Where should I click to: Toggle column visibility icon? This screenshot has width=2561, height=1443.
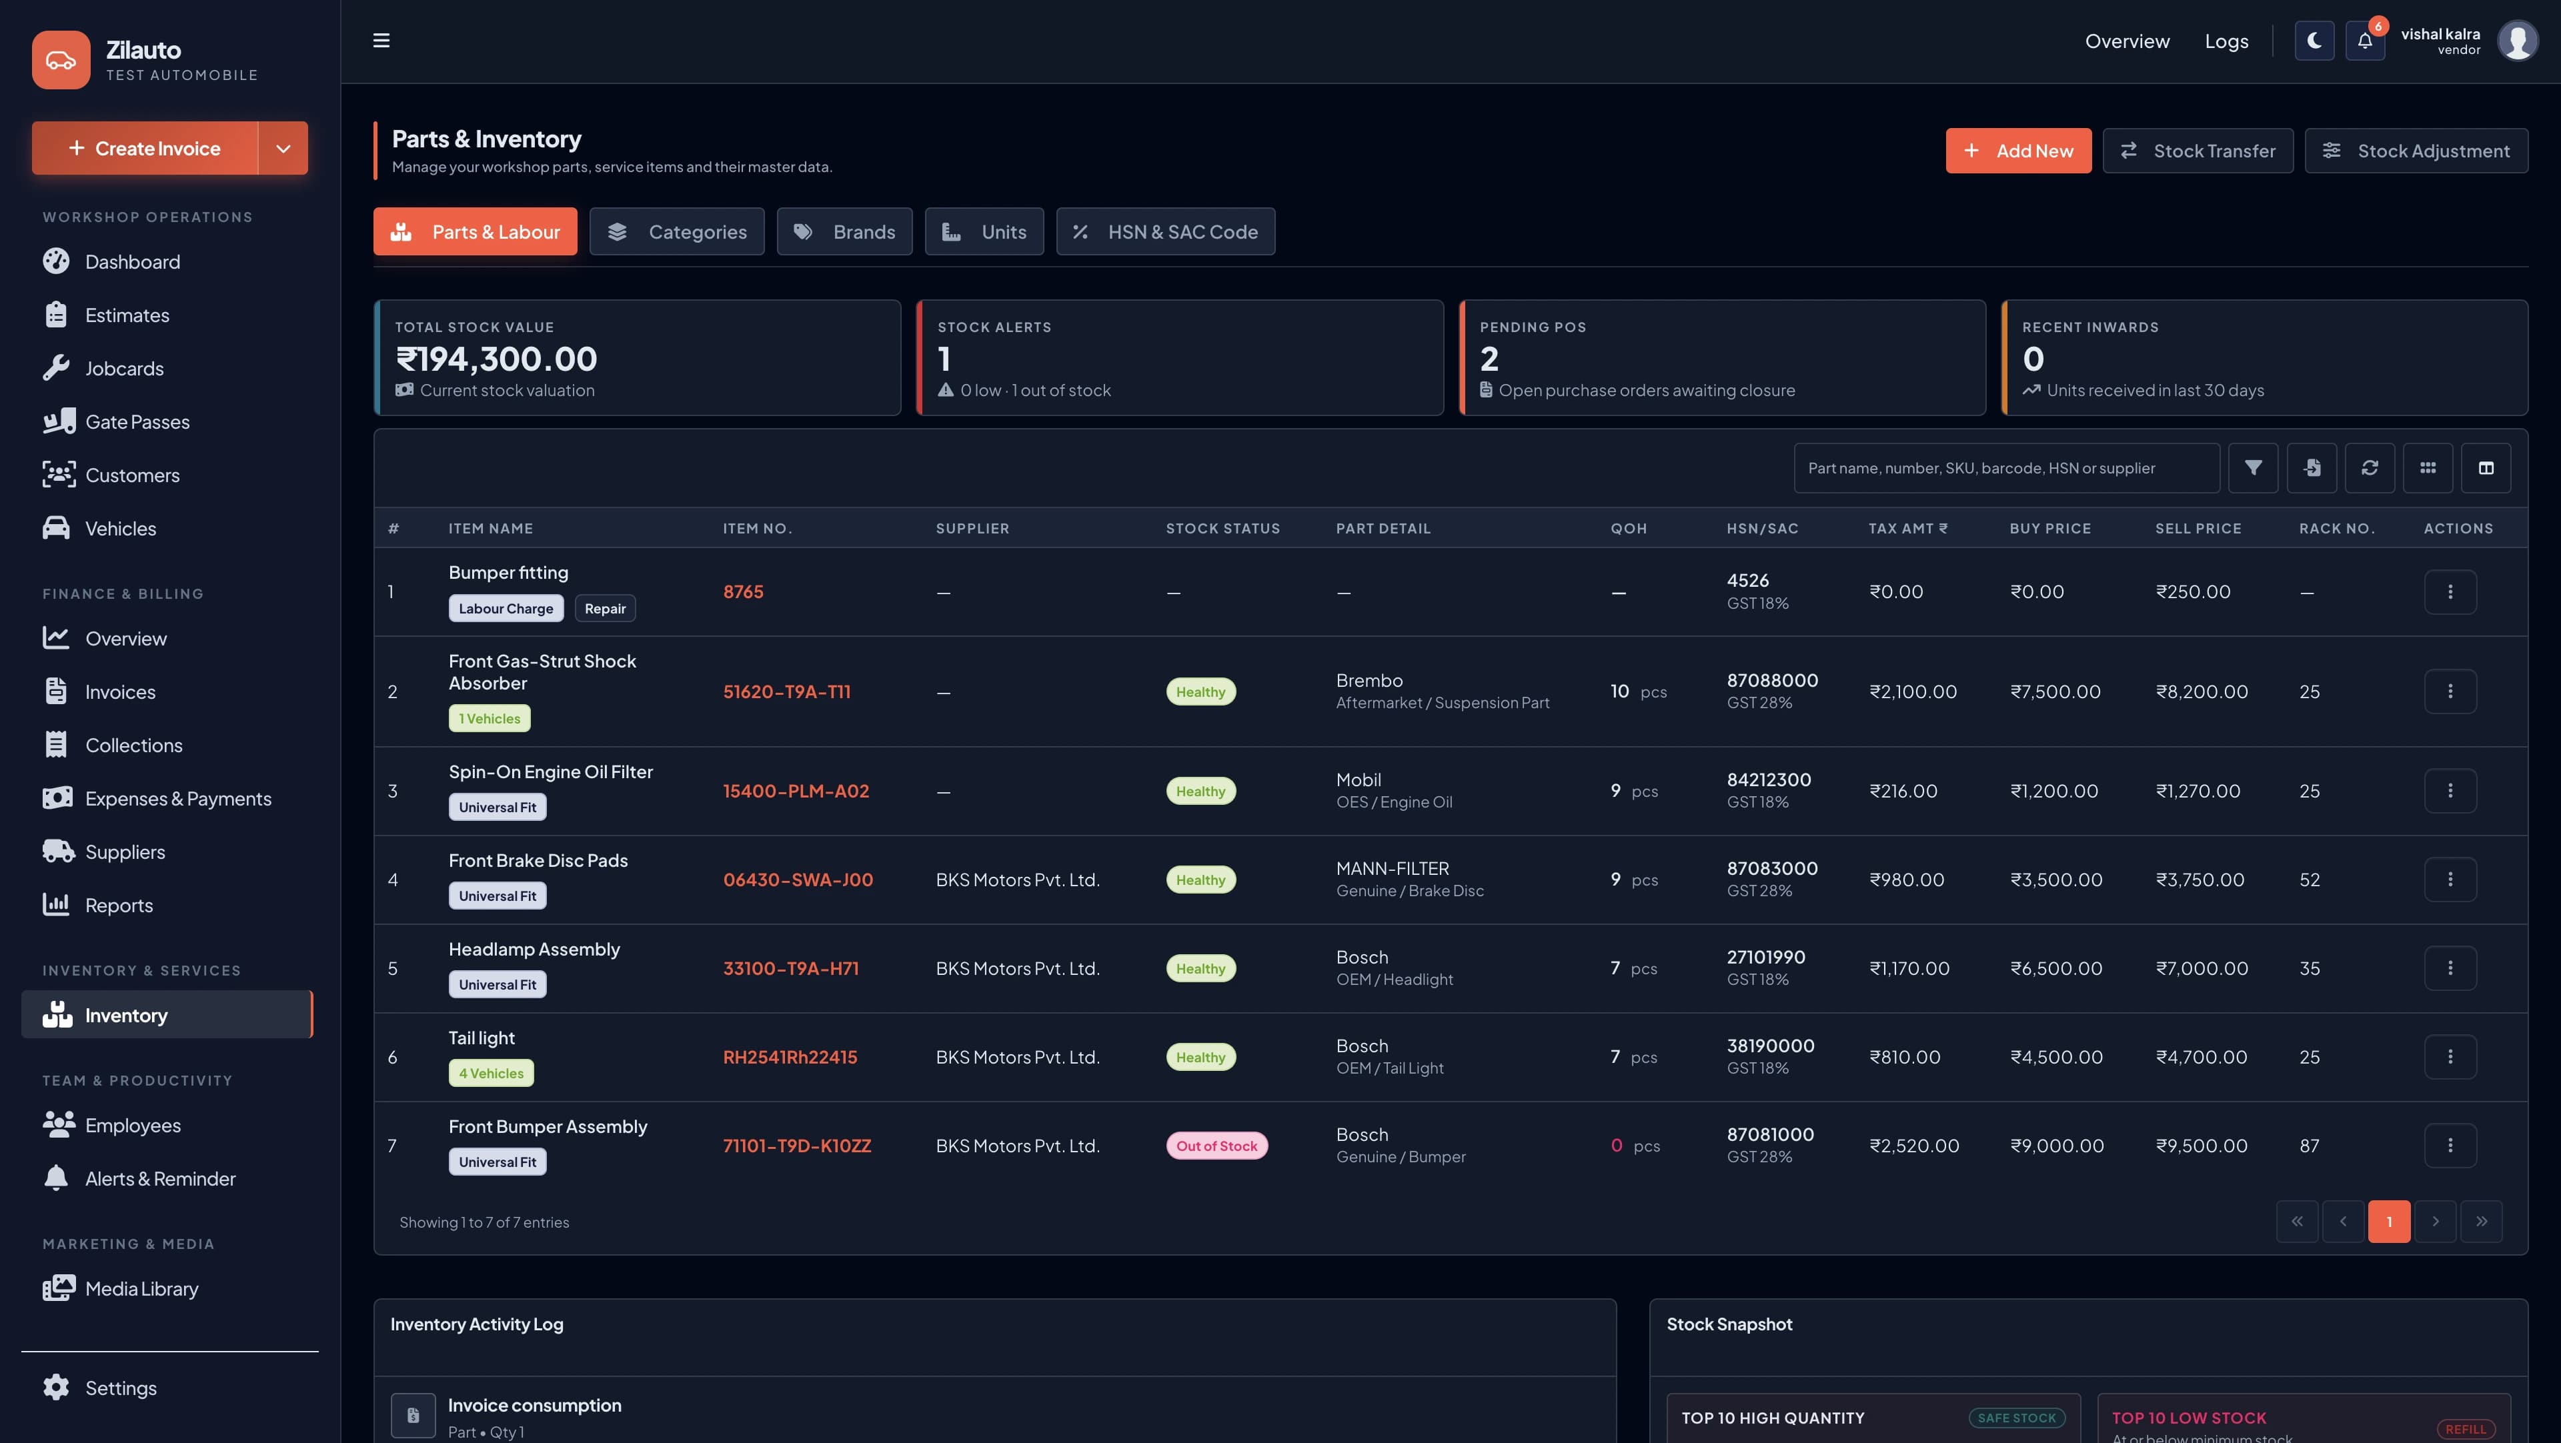tap(2486, 468)
